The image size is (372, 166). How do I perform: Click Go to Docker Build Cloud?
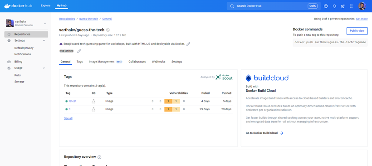click(x=262, y=133)
